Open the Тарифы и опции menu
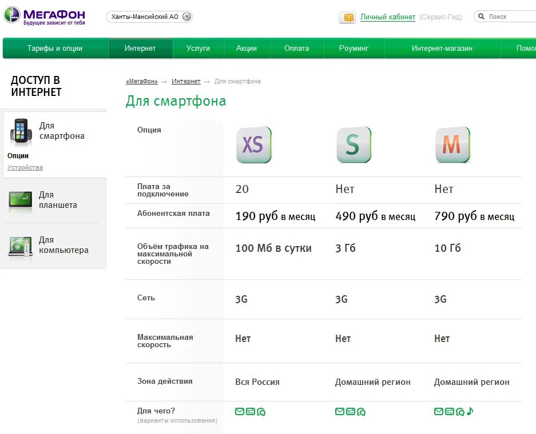536x434 pixels. point(55,48)
